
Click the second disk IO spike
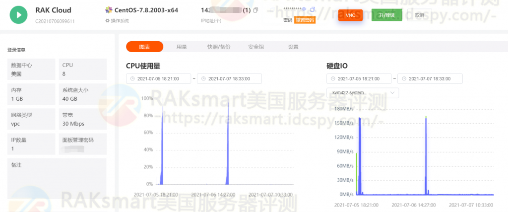[426, 155]
